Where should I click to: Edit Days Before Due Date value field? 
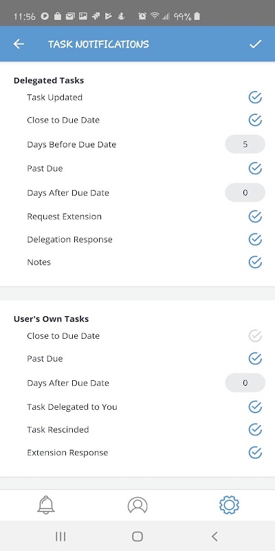point(245,144)
